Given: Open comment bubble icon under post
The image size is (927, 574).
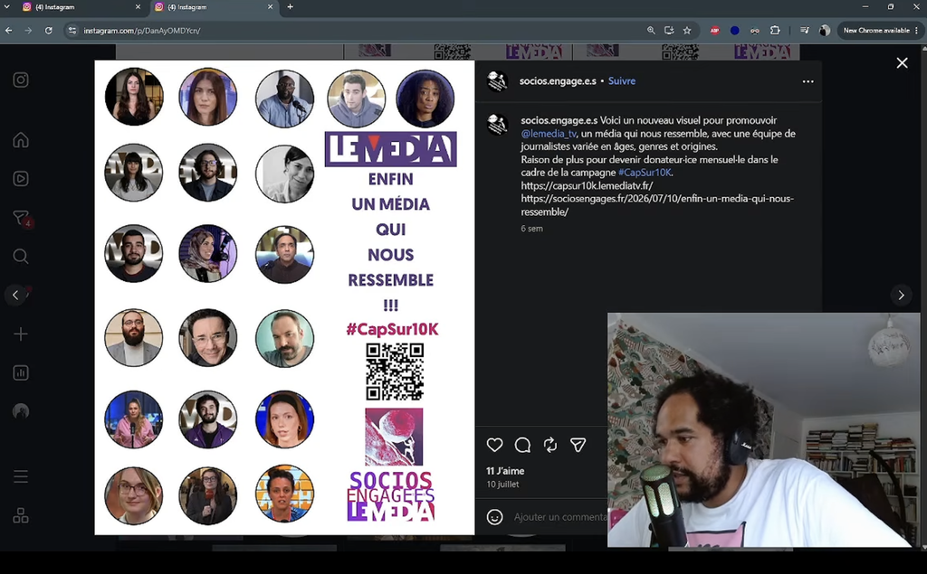Looking at the screenshot, I should pos(522,445).
